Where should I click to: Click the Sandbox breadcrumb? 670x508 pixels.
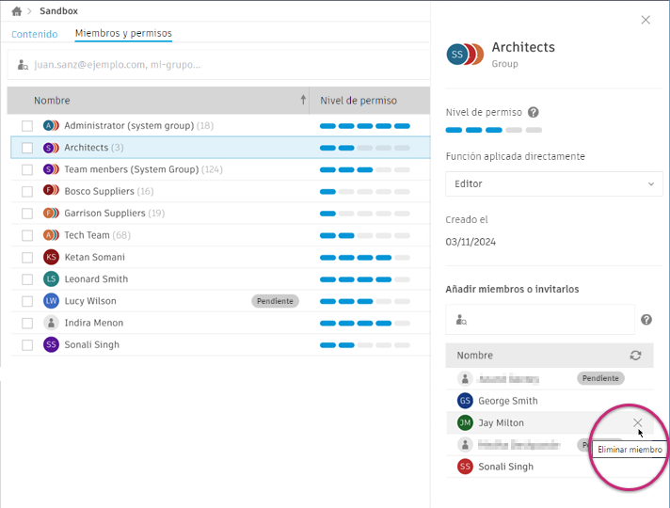tap(59, 11)
